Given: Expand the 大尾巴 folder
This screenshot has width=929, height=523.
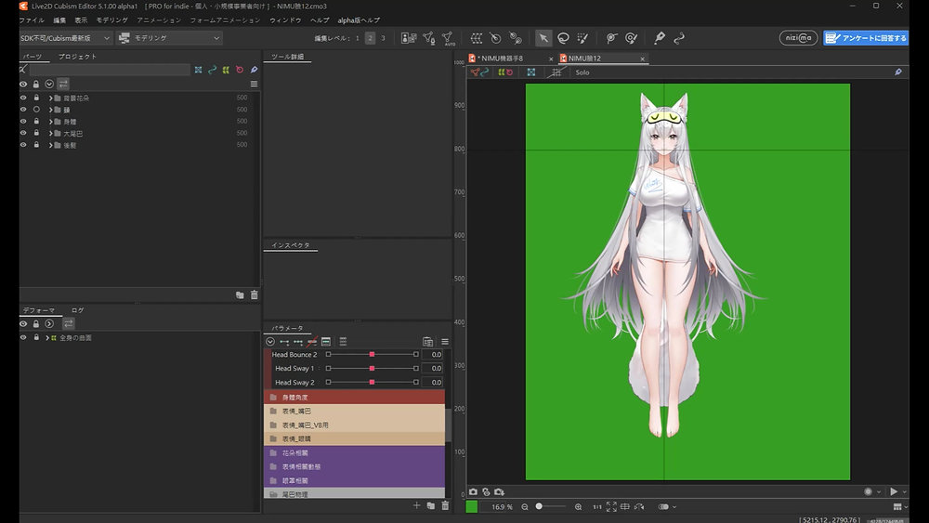Looking at the screenshot, I should point(50,134).
